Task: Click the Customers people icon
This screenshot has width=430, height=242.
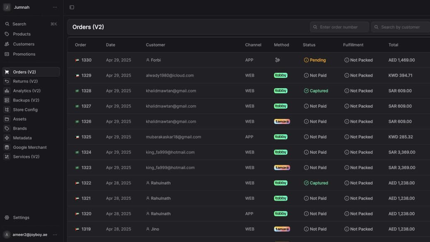Action: click(7, 44)
